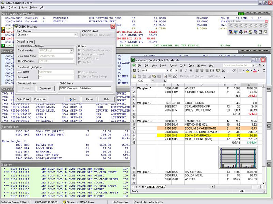This screenshot has width=273, height=204.
Task: Open the Script Editor button
Action: click(23, 99)
